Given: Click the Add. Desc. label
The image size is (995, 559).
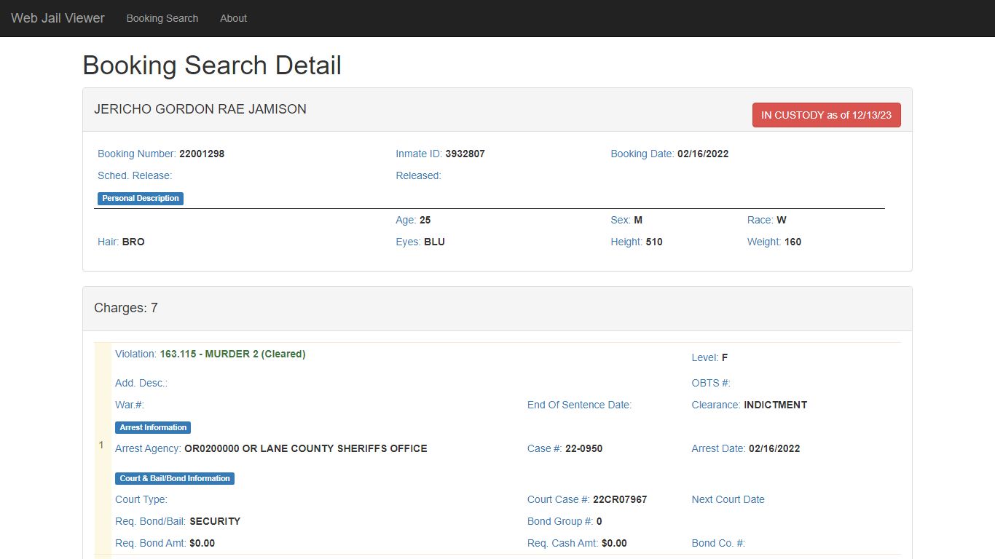Looking at the screenshot, I should pos(141,383).
